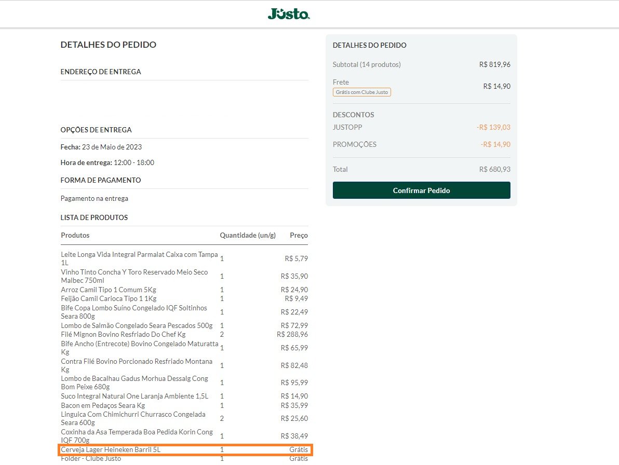
Task: Click the Frete shipping cost value
Action: 496,86
